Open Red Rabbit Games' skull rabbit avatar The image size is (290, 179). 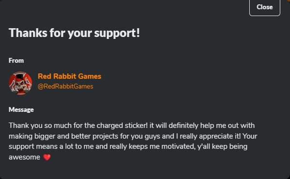20,83
